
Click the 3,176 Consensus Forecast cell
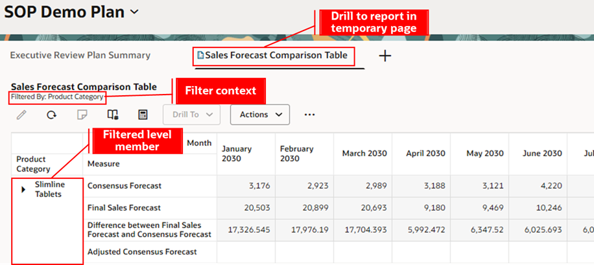pyautogui.click(x=246, y=186)
